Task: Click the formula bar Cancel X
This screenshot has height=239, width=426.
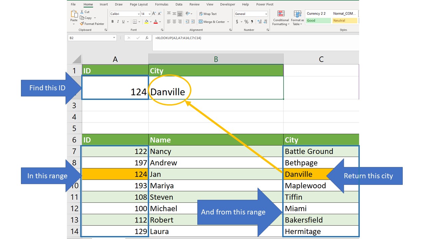Action: (x=129, y=38)
